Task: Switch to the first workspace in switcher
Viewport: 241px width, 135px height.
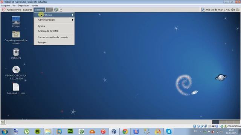Action: (x=216, y=122)
